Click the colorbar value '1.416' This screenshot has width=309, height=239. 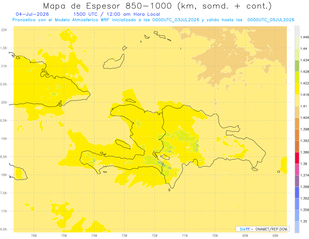[305, 95]
